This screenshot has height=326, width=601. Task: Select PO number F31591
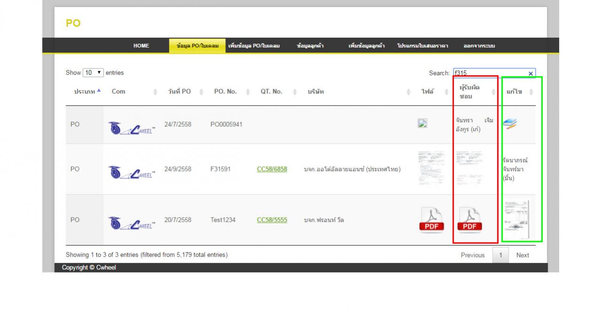click(220, 169)
